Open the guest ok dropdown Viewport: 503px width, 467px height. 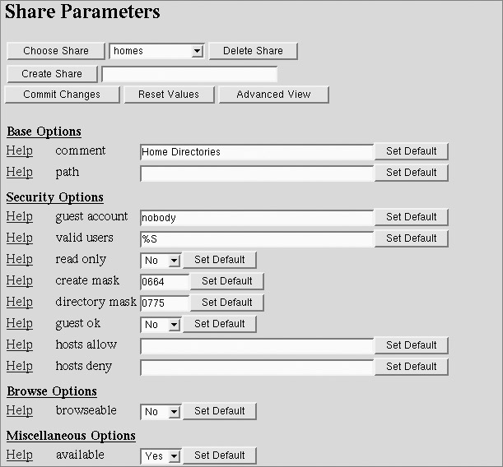(x=161, y=324)
